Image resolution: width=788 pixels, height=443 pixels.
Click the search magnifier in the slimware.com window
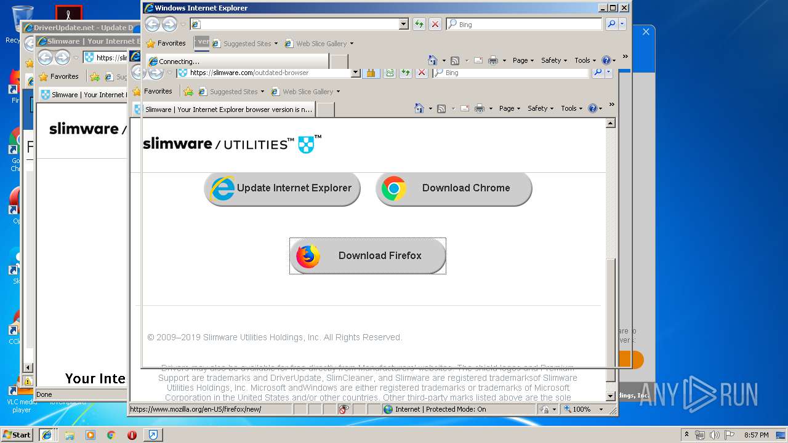click(x=598, y=73)
